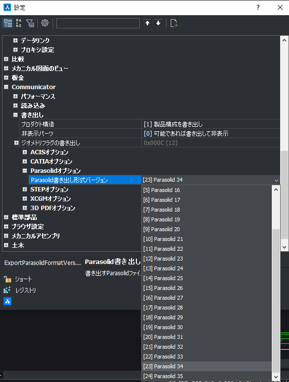This screenshot has width=289, height=382.
Task: Choose [5] Parasolid 16 option
Action: point(207,190)
